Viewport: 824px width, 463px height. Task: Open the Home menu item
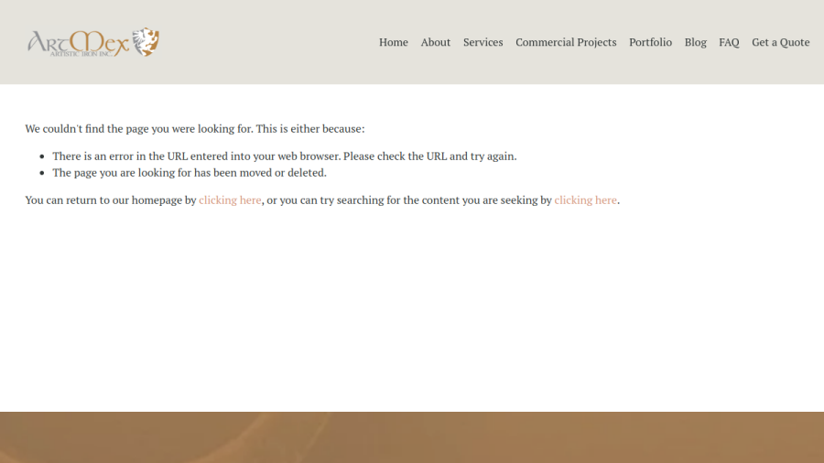393,42
